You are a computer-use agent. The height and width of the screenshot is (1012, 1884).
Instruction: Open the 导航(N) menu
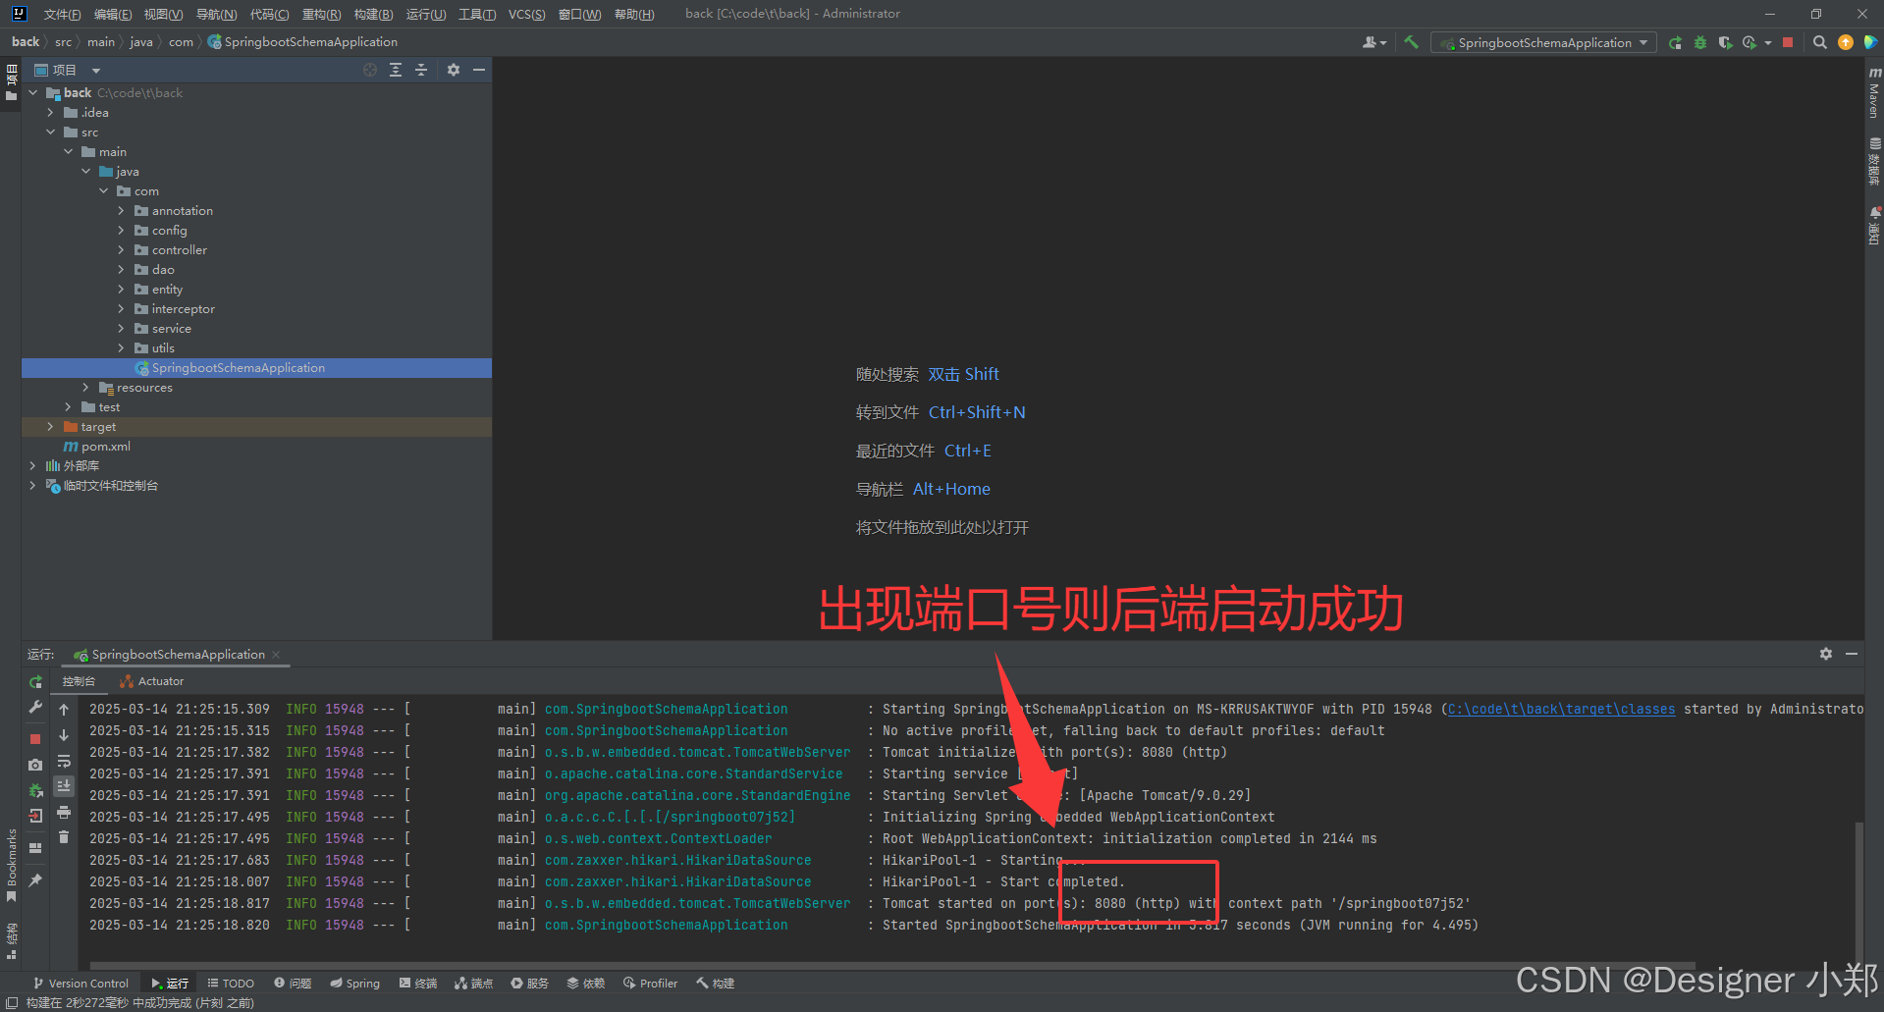(x=216, y=14)
